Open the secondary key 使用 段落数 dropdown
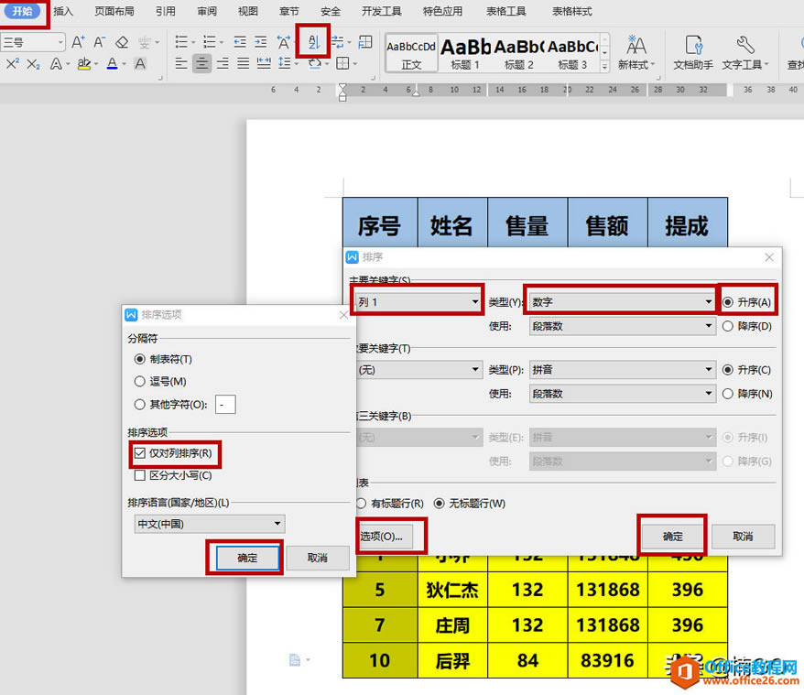Screen dimensions: 804x695 click(622, 394)
